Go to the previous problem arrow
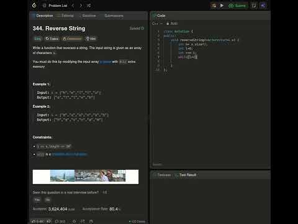 pyautogui.click(x=73, y=6)
